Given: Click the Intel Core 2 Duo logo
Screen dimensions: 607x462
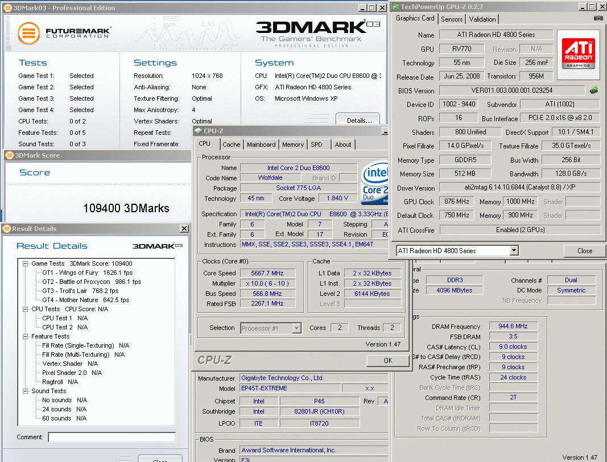Looking at the screenshot, I should [x=375, y=182].
